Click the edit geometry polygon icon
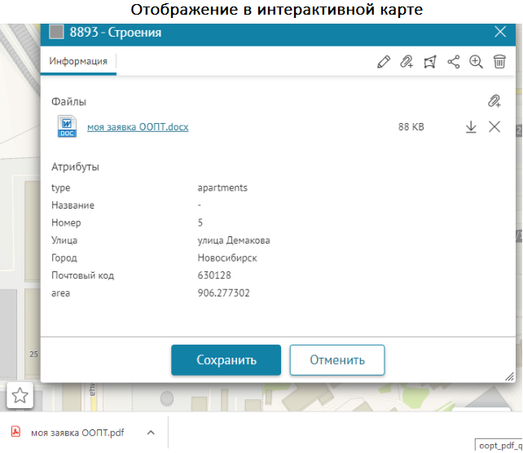Screen dimensions: 523x453 click(430, 62)
